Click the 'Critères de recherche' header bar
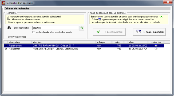This screenshot has width=174, height=96. pos(87,8)
